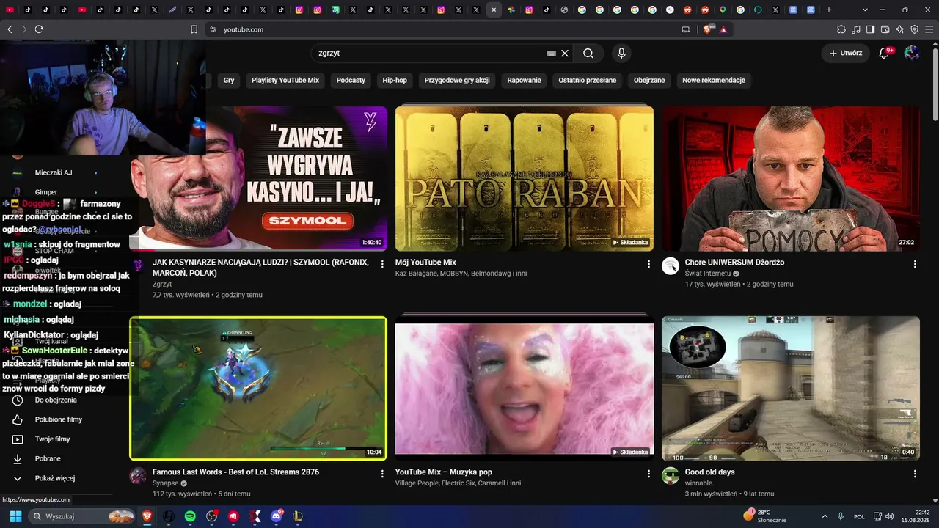This screenshot has height=528, width=939.
Task: Open Famous Last Words video title
Action: [x=235, y=472]
